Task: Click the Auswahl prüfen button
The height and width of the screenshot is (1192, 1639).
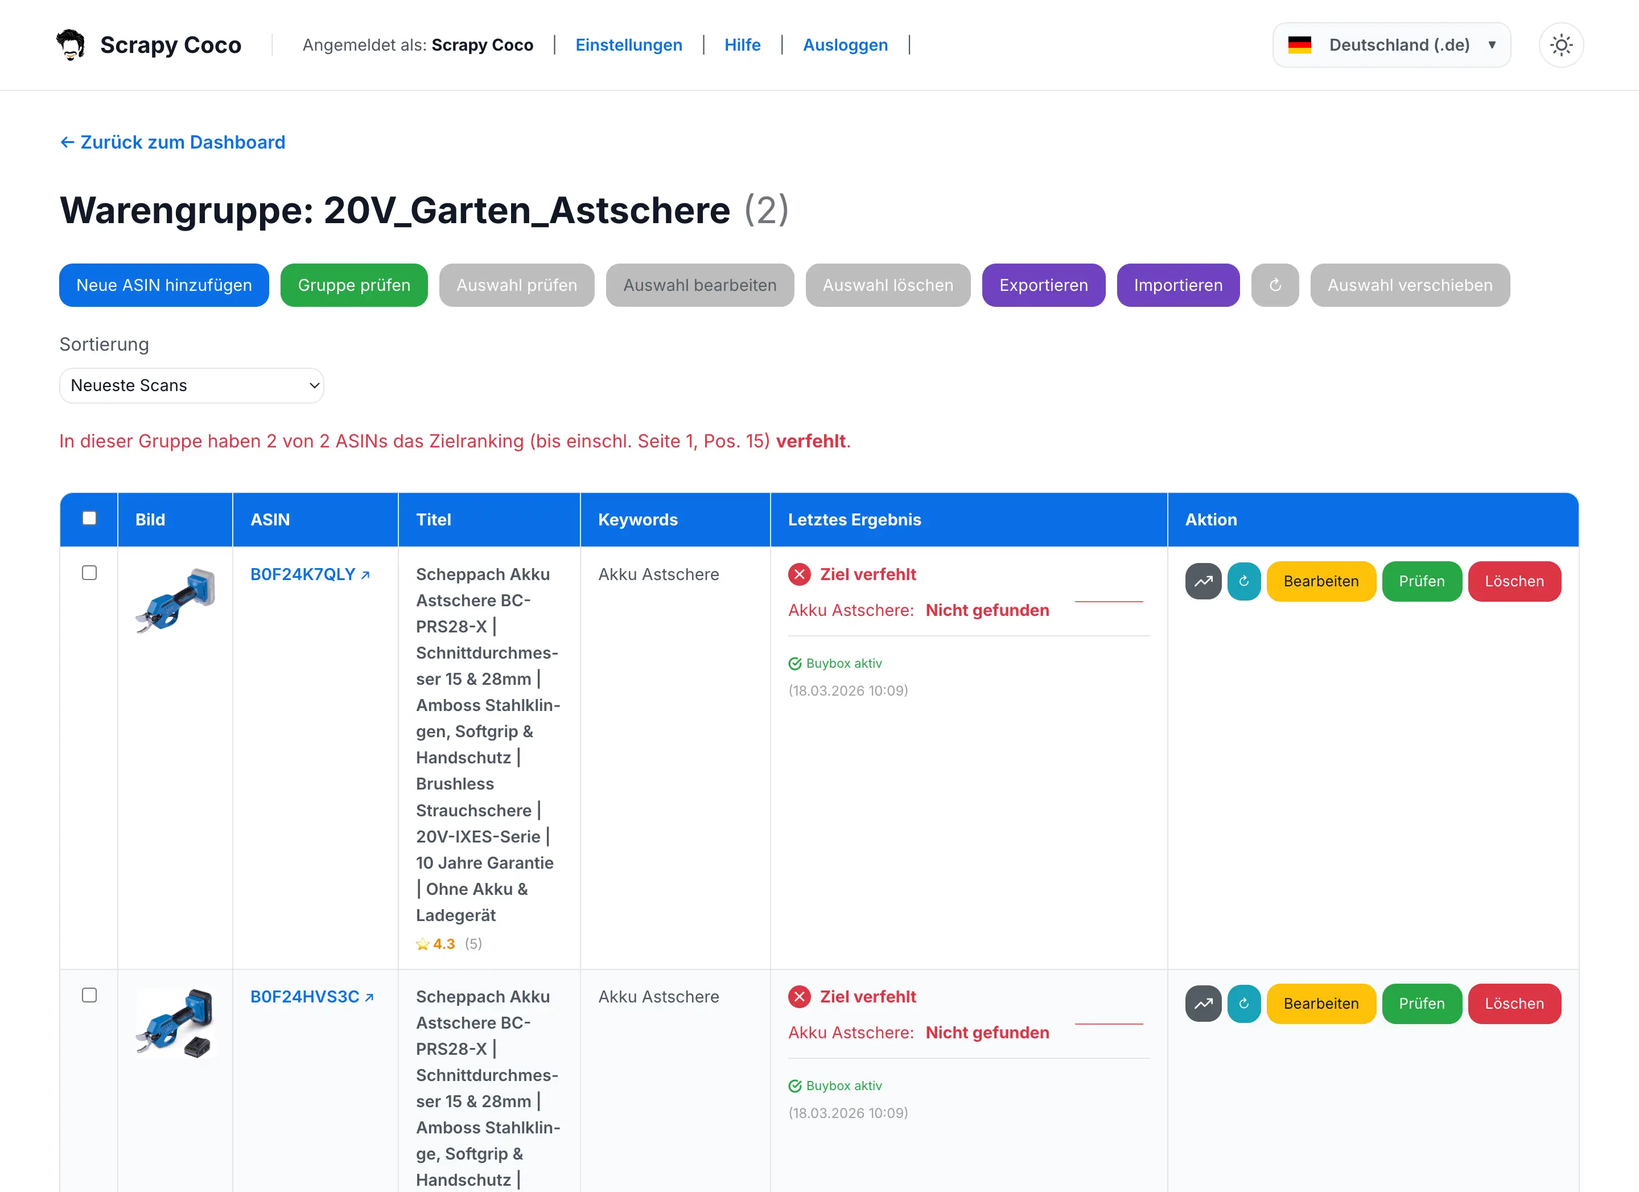Action: pyautogui.click(x=517, y=285)
